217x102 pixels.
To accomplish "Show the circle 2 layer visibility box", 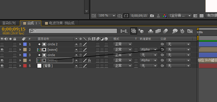I will click(x=2, y=44).
